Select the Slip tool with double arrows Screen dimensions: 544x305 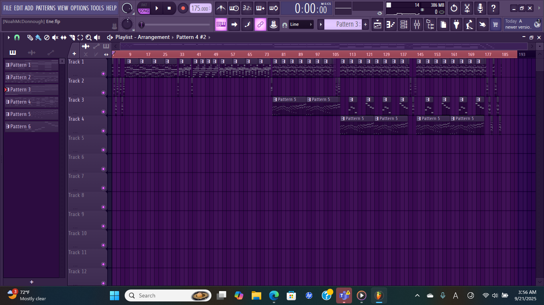(x=63, y=37)
